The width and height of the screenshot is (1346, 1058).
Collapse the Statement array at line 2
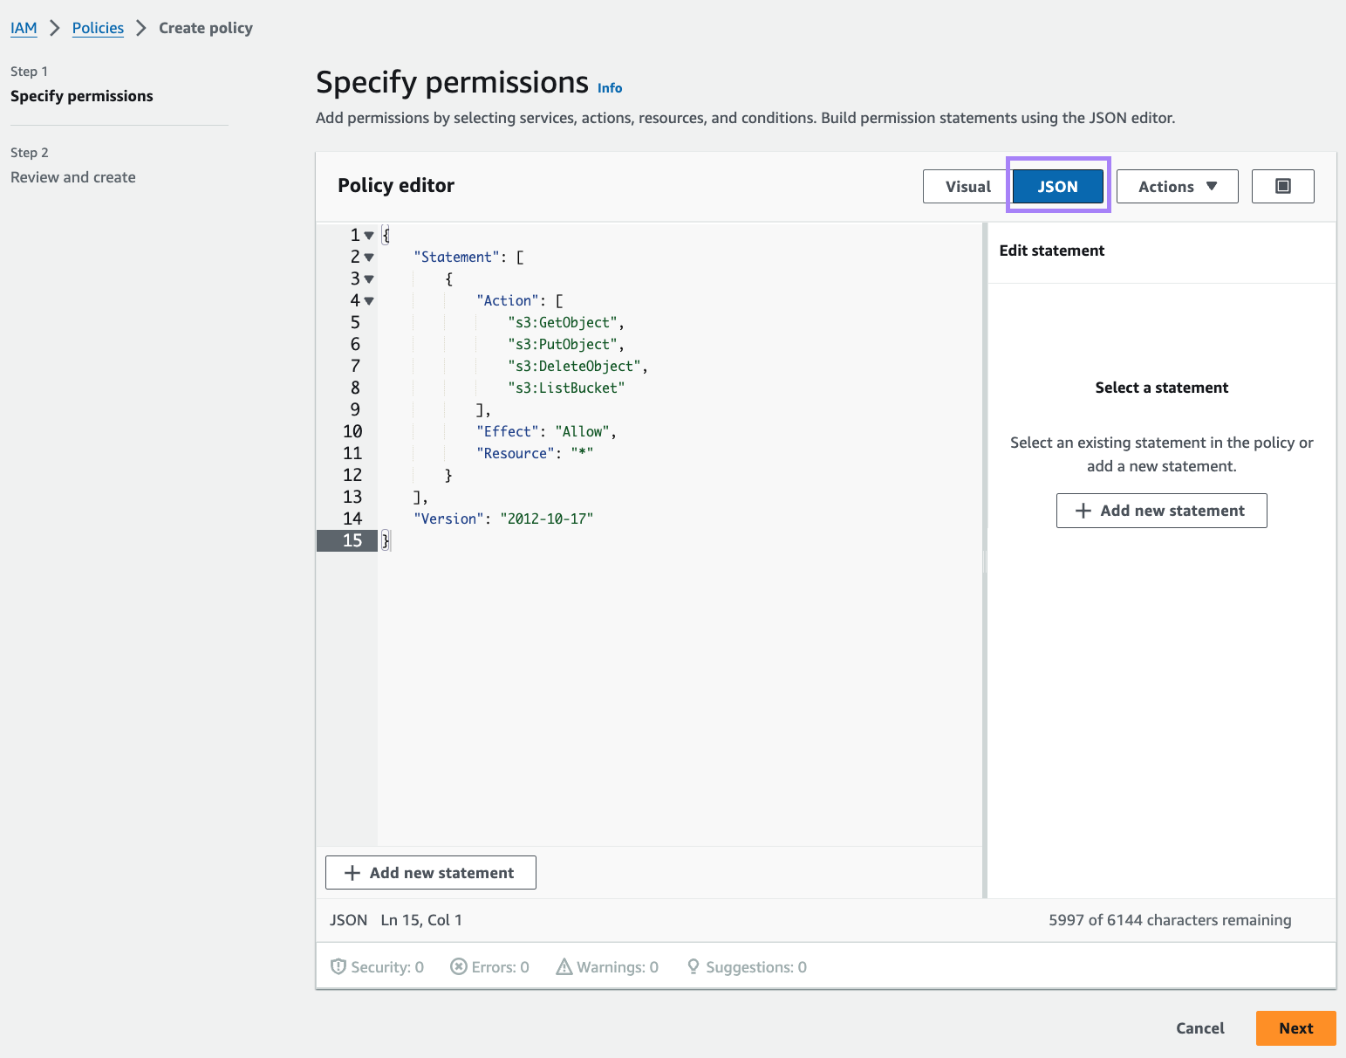pyautogui.click(x=369, y=258)
